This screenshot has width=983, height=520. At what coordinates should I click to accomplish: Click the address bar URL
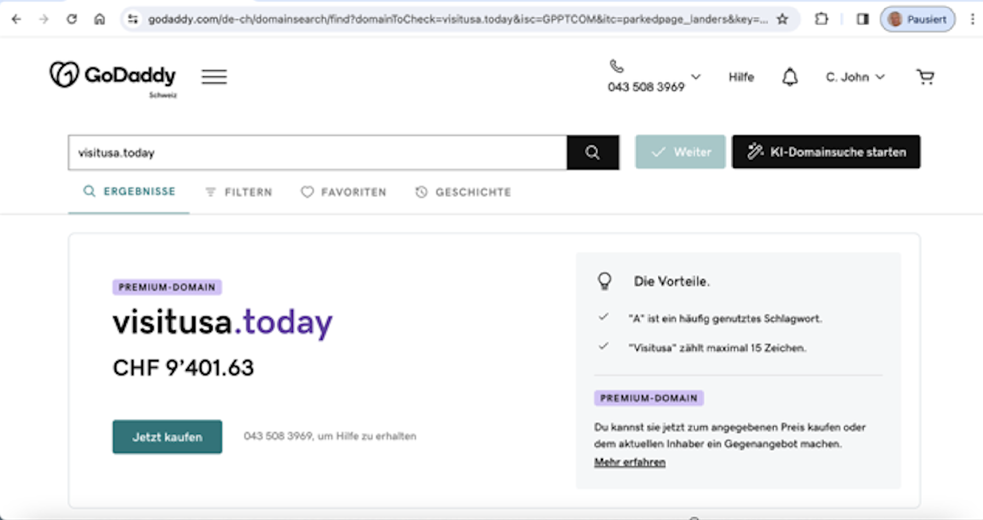(457, 19)
